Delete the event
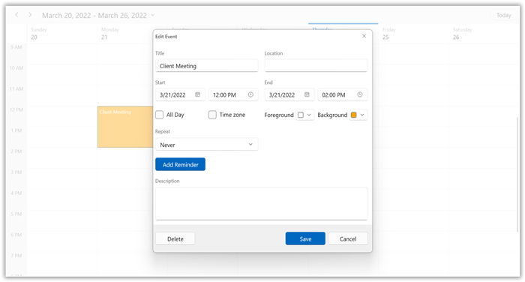The image size is (525, 282). pos(175,238)
